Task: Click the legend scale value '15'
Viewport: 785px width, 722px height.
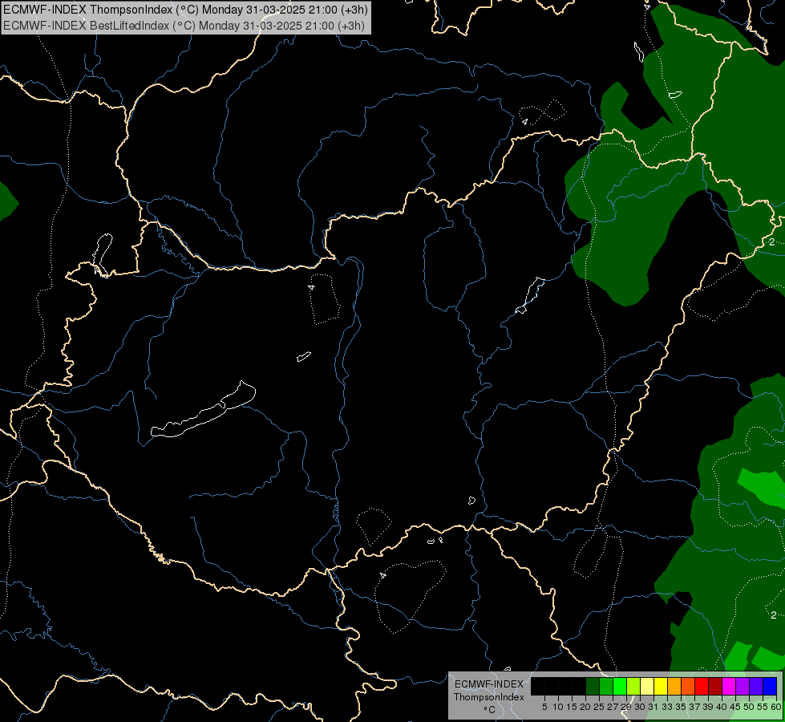Action: click(572, 707)
